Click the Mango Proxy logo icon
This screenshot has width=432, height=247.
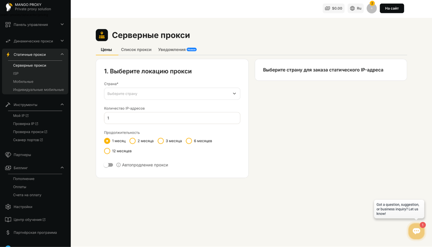click(9, 7)
